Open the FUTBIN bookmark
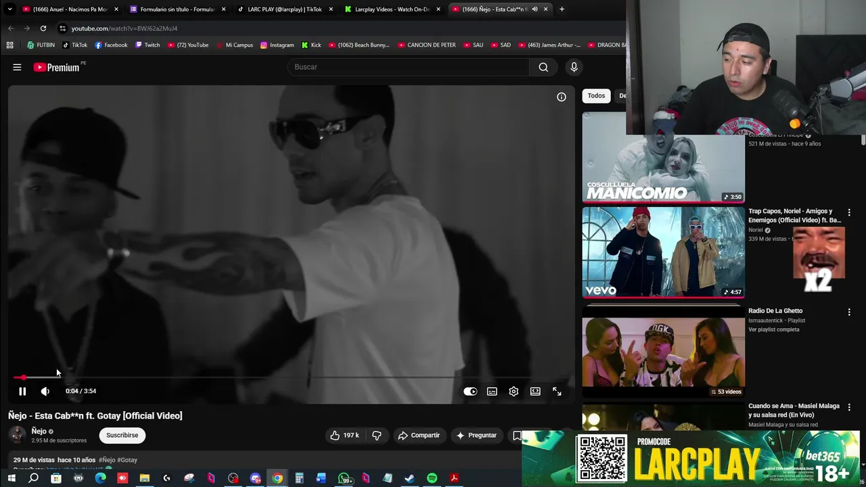 pyautogui.click(x=41, y=45)
